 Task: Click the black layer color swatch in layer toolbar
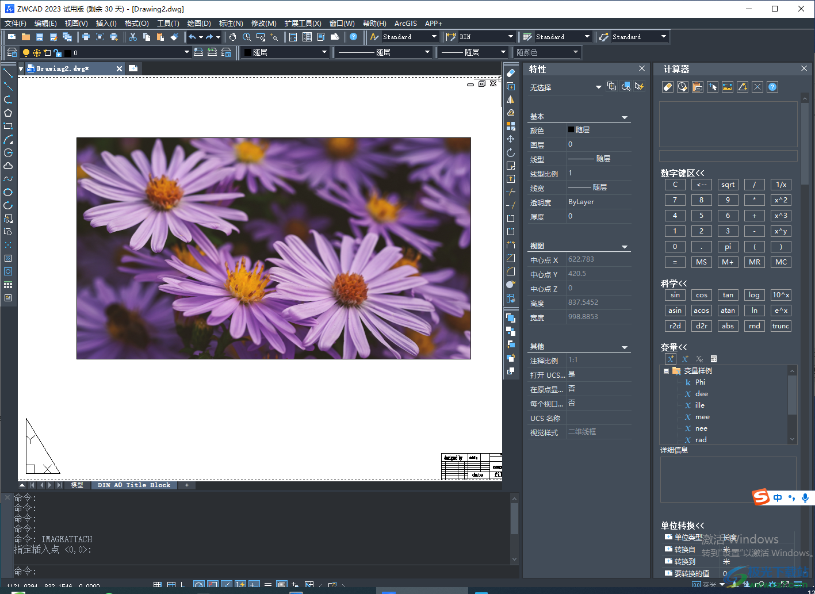pyautogui.click(x=67, y=53)
